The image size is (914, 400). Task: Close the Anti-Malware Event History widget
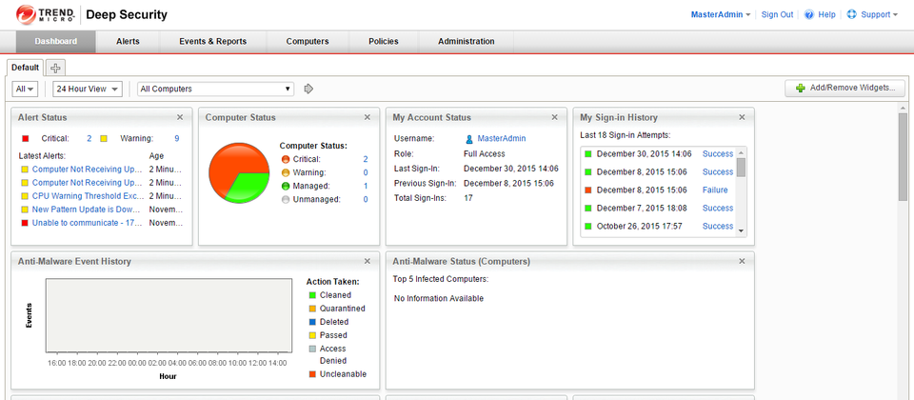coord(368,261)
